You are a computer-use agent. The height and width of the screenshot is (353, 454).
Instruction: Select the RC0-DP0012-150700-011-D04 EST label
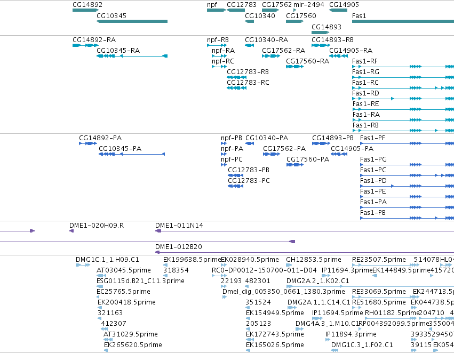(x=264, y=270)
